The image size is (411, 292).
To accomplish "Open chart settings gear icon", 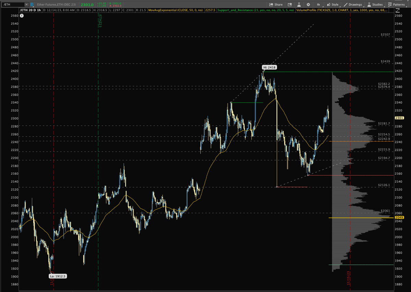I will [308, 4].
